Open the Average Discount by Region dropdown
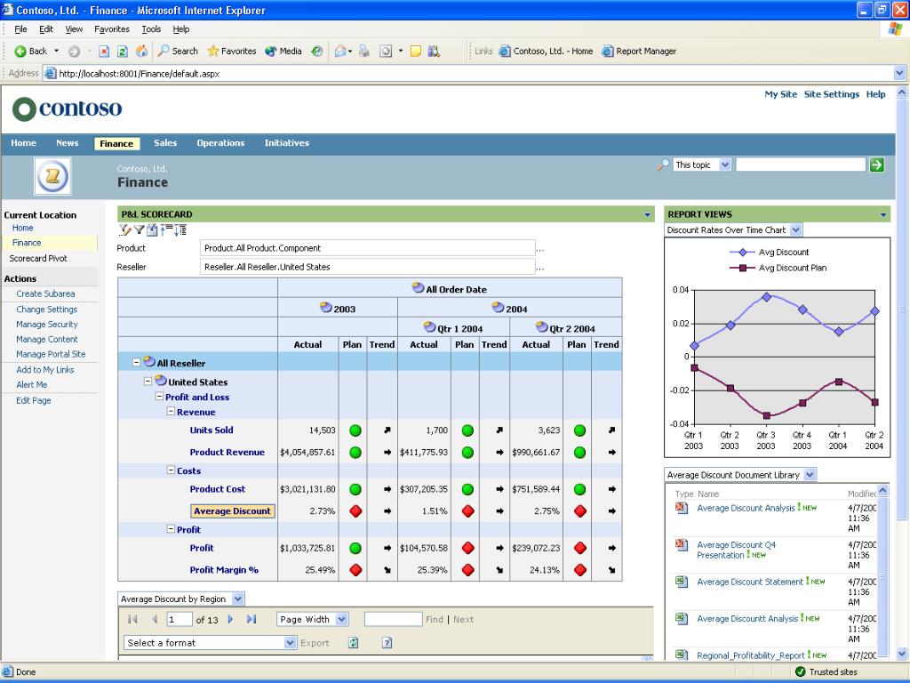Image resolution: width=910 pixels, height=683 pixels. pos(237,599)
